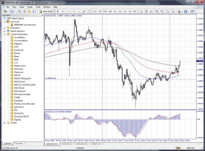Zoom out on the chart

(x=162, y=11)
